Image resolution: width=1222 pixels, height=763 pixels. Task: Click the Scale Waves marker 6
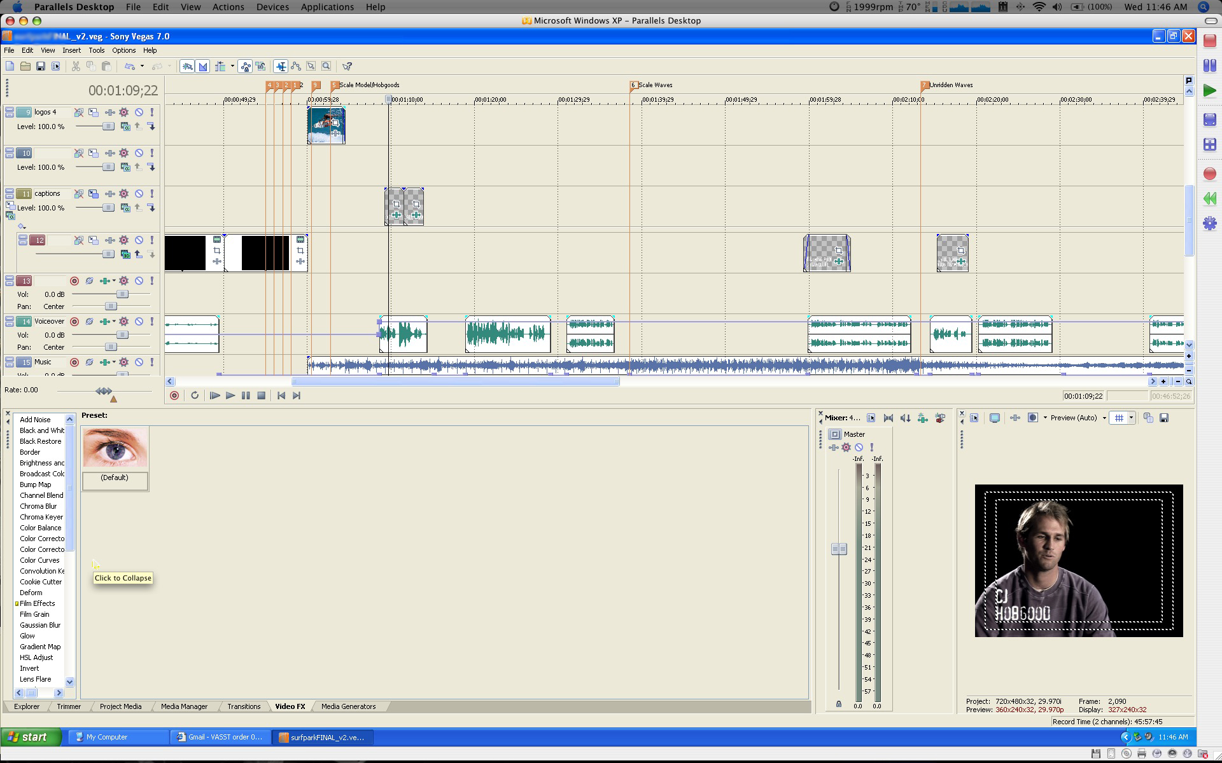coord(633,85)
